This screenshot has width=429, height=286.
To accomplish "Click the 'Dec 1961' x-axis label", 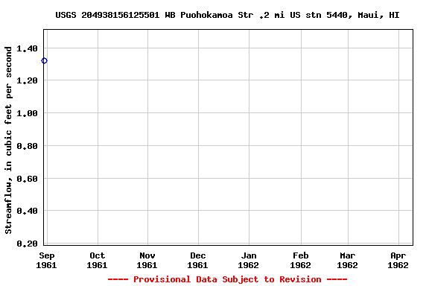I will (198, 260).
